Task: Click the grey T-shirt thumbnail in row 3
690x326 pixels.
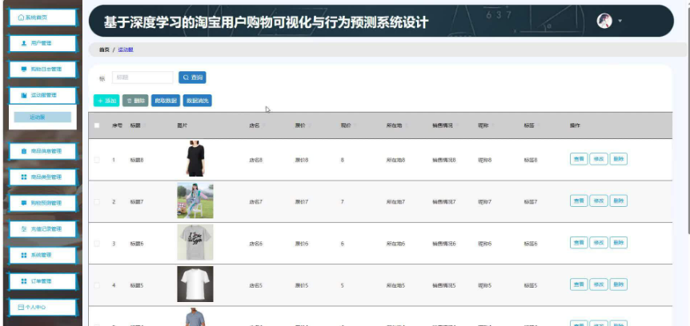Action: click(x=195, y=243)
